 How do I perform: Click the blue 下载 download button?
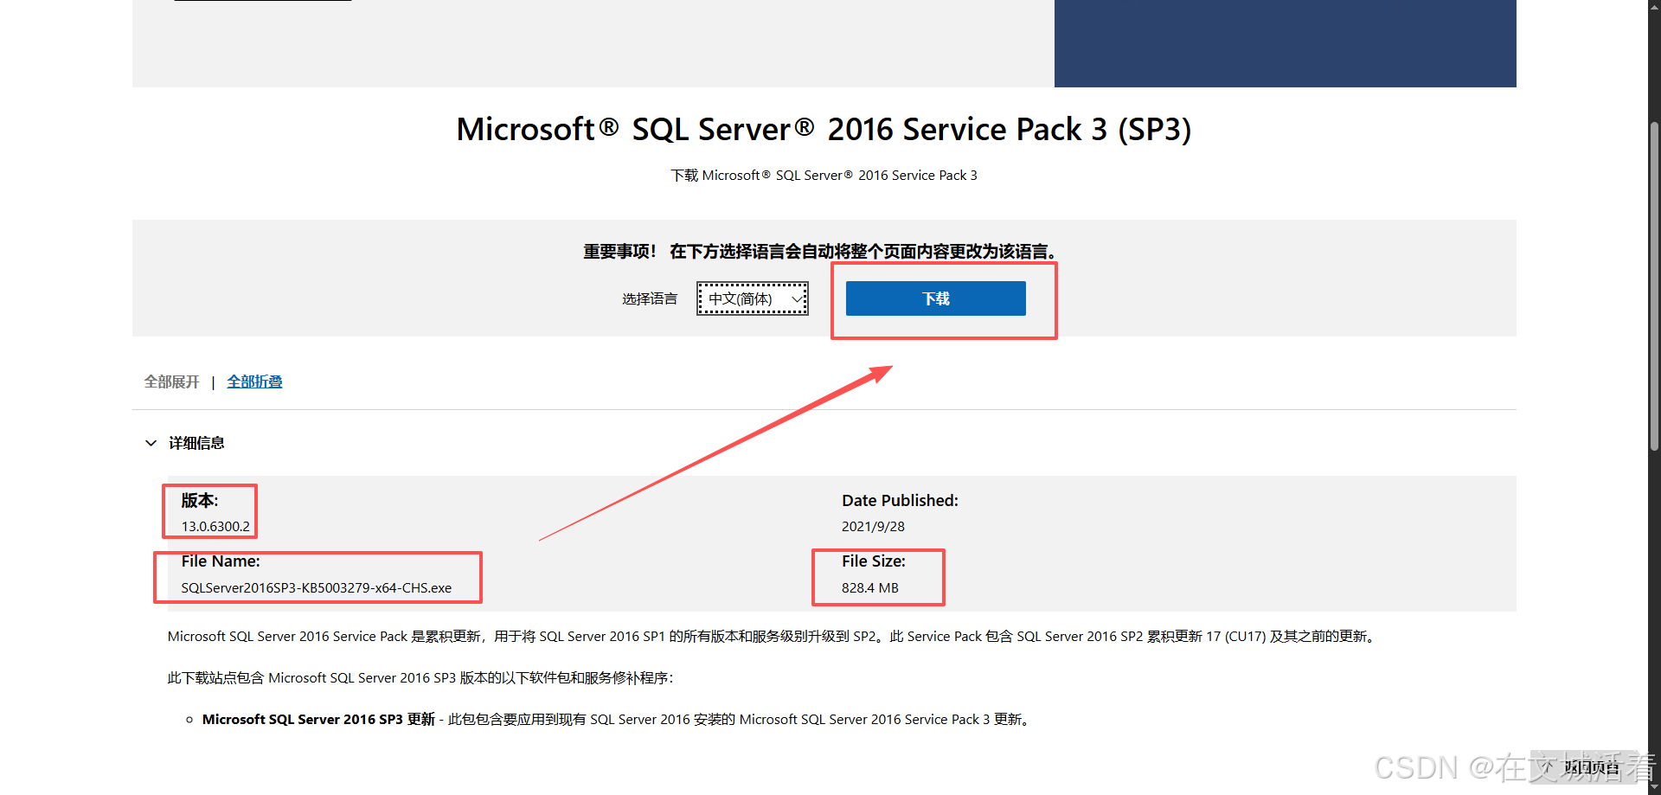(x=935, y=298)
